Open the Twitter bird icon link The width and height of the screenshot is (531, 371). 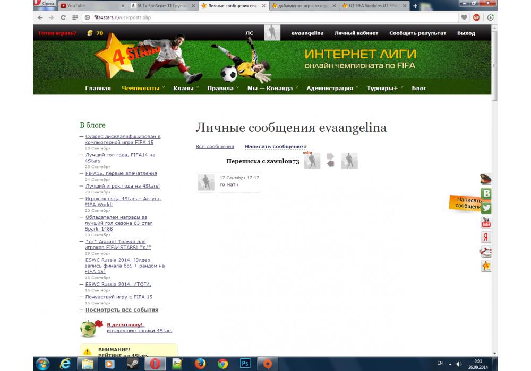[486, 208]
